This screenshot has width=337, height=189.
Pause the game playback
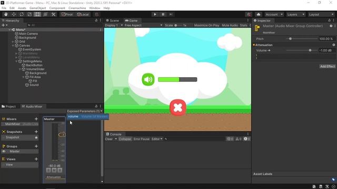coord(163,14)
